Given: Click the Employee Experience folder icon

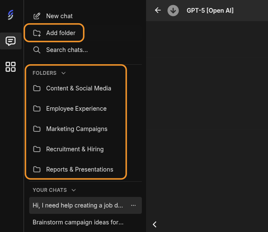Looking at the screenshot, I should pyautogui.click(x=37, y=109).
